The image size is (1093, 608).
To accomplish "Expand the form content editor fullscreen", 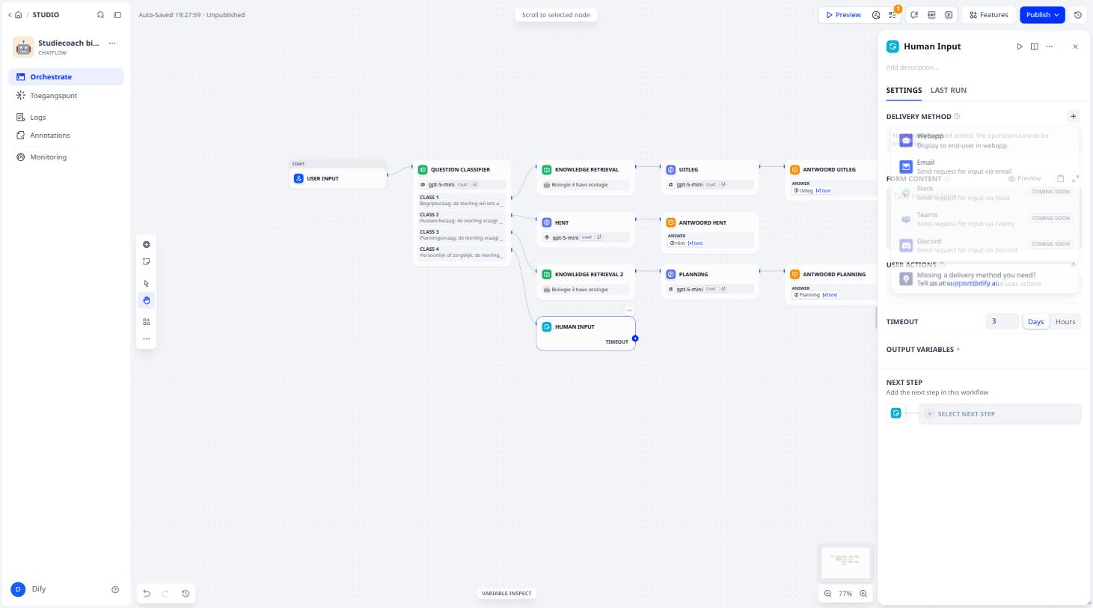I will [x=1076, y=179].
